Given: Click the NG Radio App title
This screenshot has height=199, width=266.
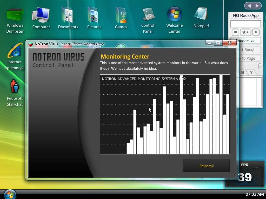Looking at the screenshot, I should 246,16.
